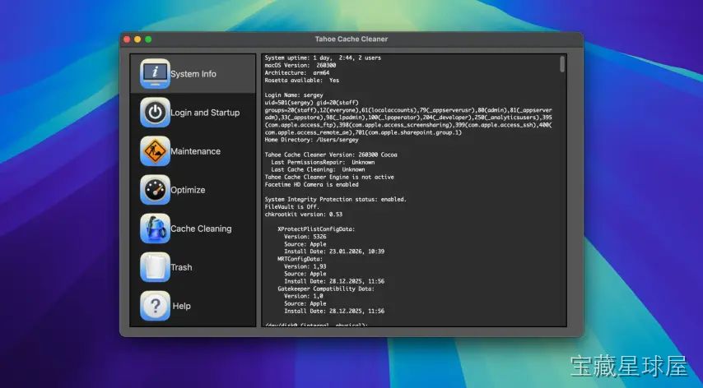The width and height of the screenshot is (703, 388).
Task: Click the 'Home Directory: /Users/sergey' line
Action: 312,140
